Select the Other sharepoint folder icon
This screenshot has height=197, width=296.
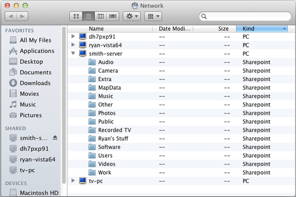coord(92,105)
